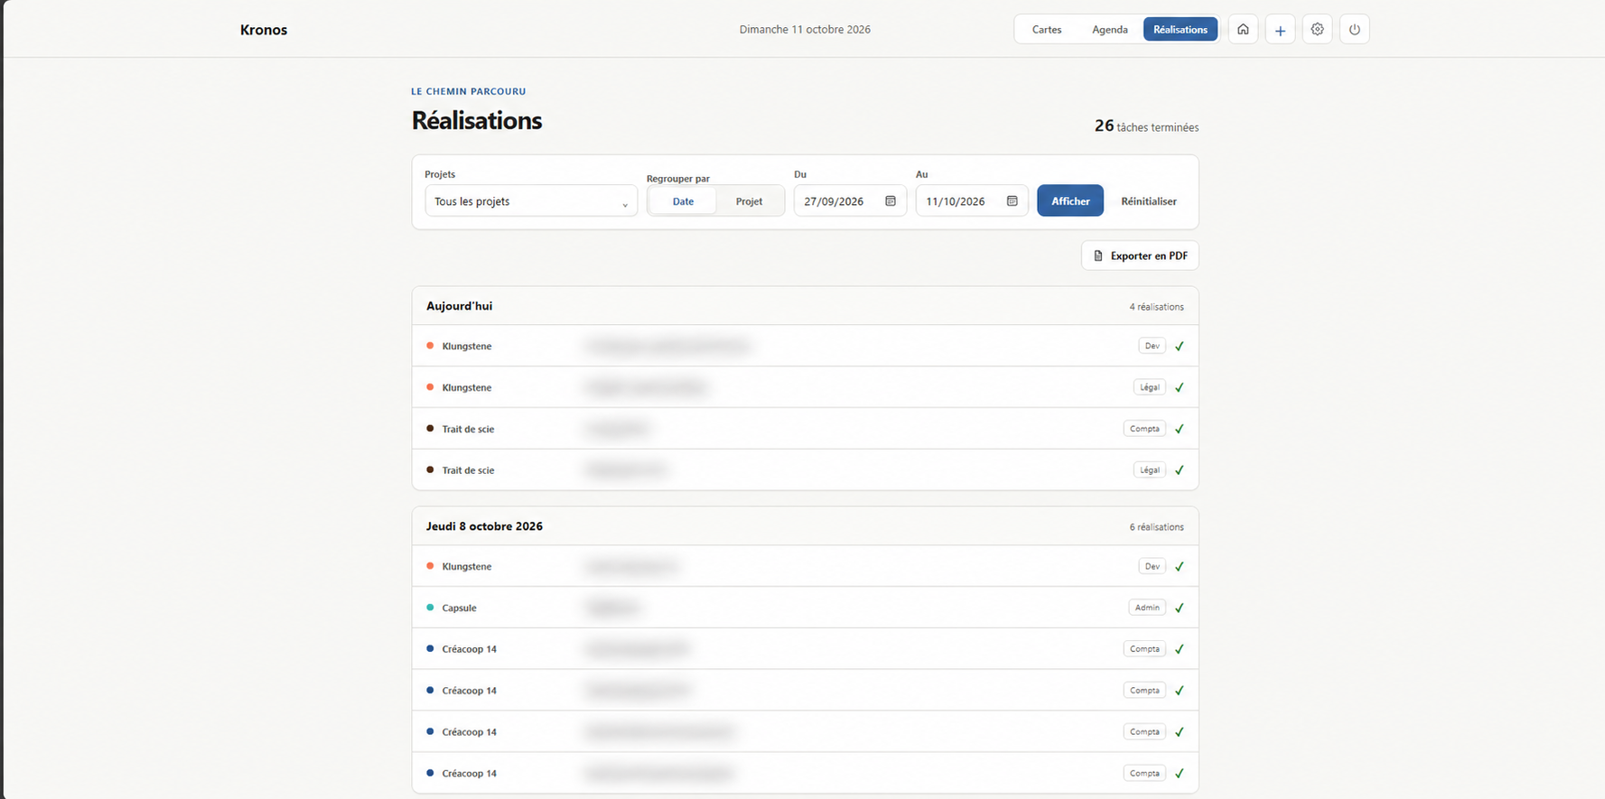This screenshot has height=799, width=1605.
Task: Click the Du date field 27/09/2026
Action: (x=849, y=201)
